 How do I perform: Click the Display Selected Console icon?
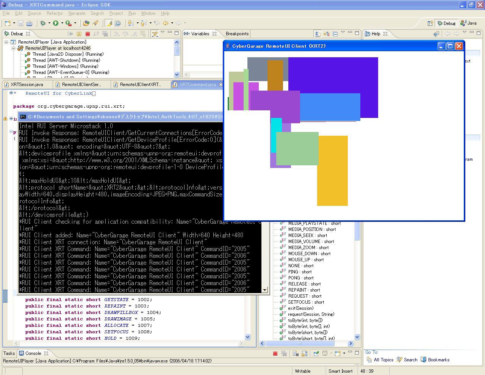click(325, 353)
